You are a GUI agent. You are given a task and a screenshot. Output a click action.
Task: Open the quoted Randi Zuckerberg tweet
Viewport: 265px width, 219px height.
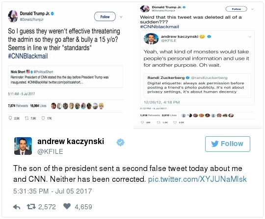[197, 86]
